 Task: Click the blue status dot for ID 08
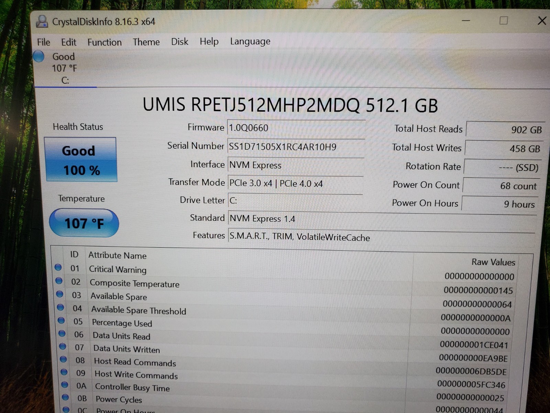point(63,359)
